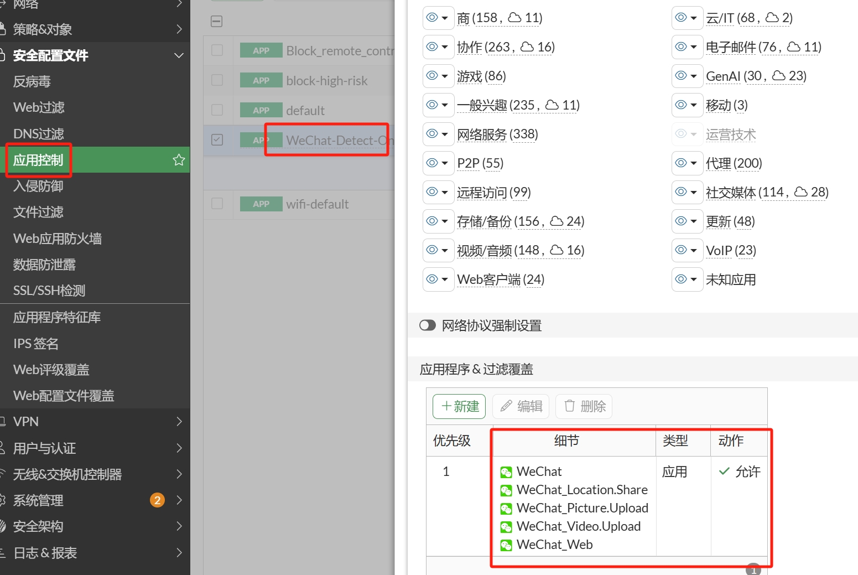Tick the checkbox for Block_remote_contr profile
Viewport: 858px width, 575px height.
[x=217, y=50]
